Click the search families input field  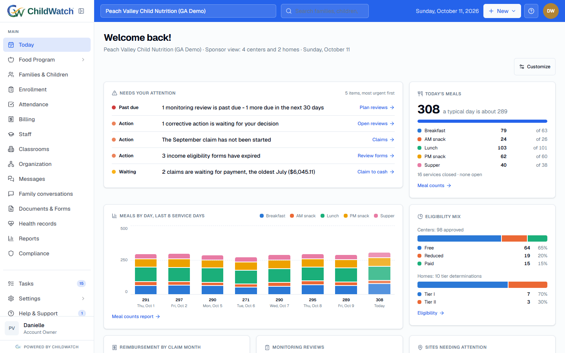click(325, 11)
